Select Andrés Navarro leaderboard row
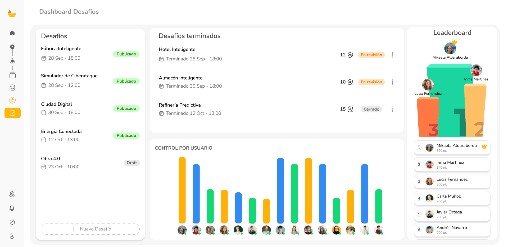The width and height of the screenshot is (508, 247). 452,230
